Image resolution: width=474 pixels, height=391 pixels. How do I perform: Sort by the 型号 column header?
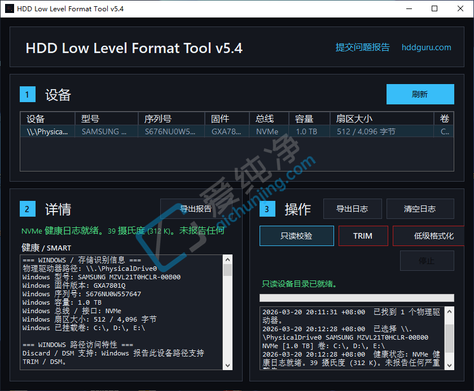click(x=107, y=118)
